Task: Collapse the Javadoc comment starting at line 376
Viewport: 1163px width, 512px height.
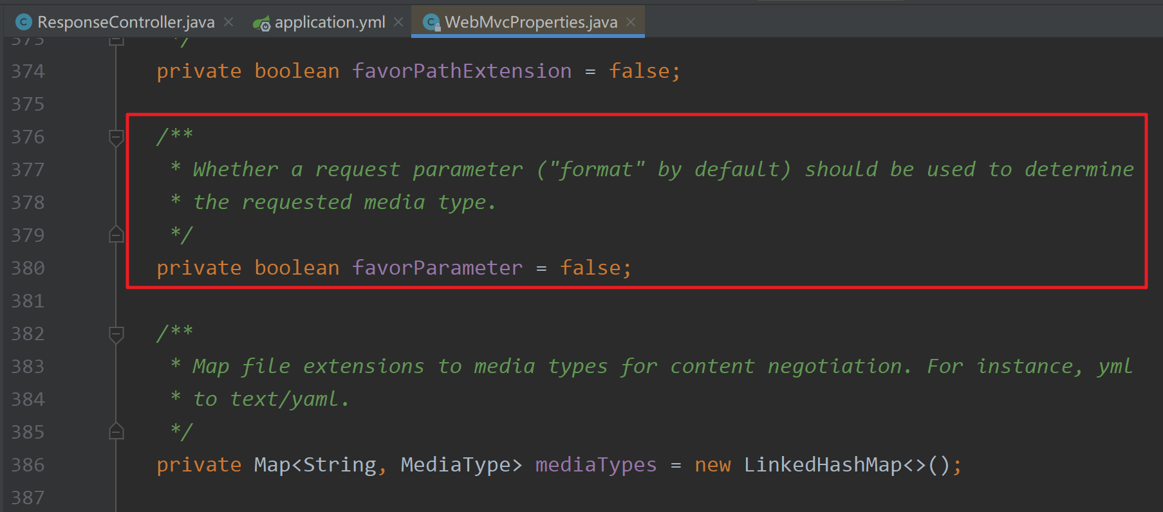Action: click(x=116, y=137)
